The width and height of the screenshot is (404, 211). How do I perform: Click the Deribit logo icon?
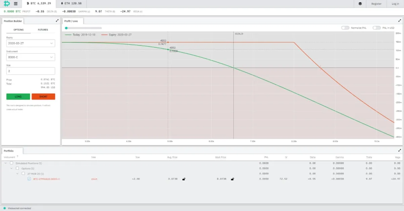6,4
